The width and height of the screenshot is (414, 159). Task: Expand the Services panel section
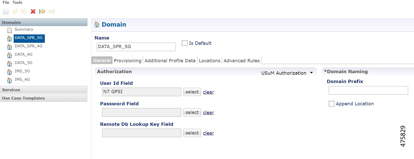pos(44,90)
